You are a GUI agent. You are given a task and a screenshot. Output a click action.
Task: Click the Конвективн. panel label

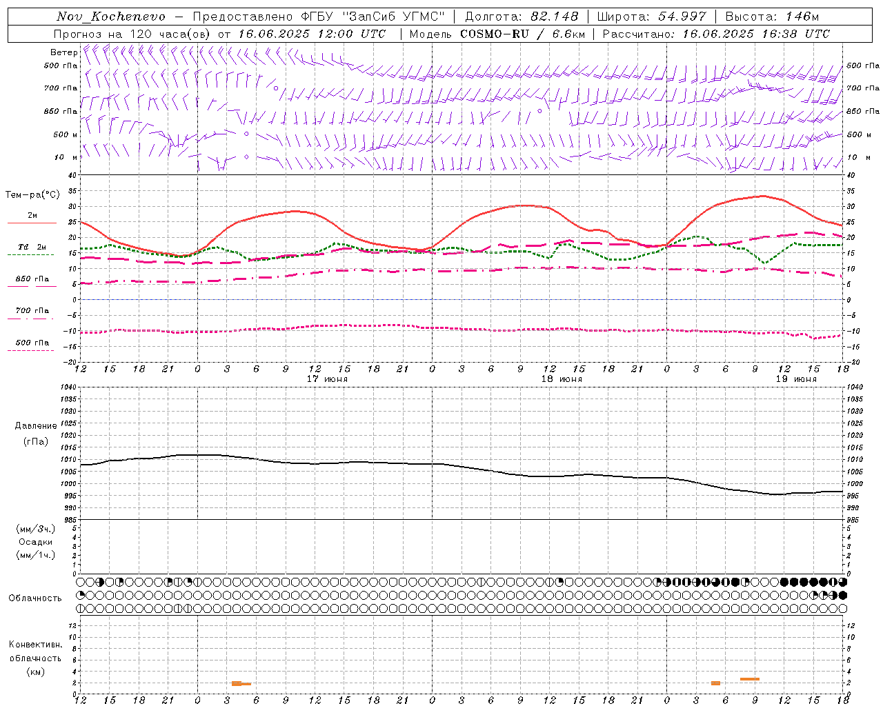[35, 645]
